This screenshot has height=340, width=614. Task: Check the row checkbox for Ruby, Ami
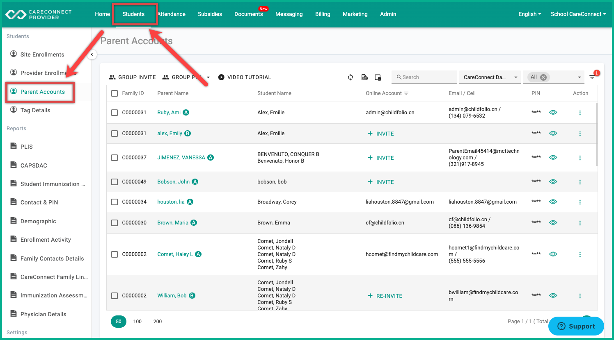115,113
